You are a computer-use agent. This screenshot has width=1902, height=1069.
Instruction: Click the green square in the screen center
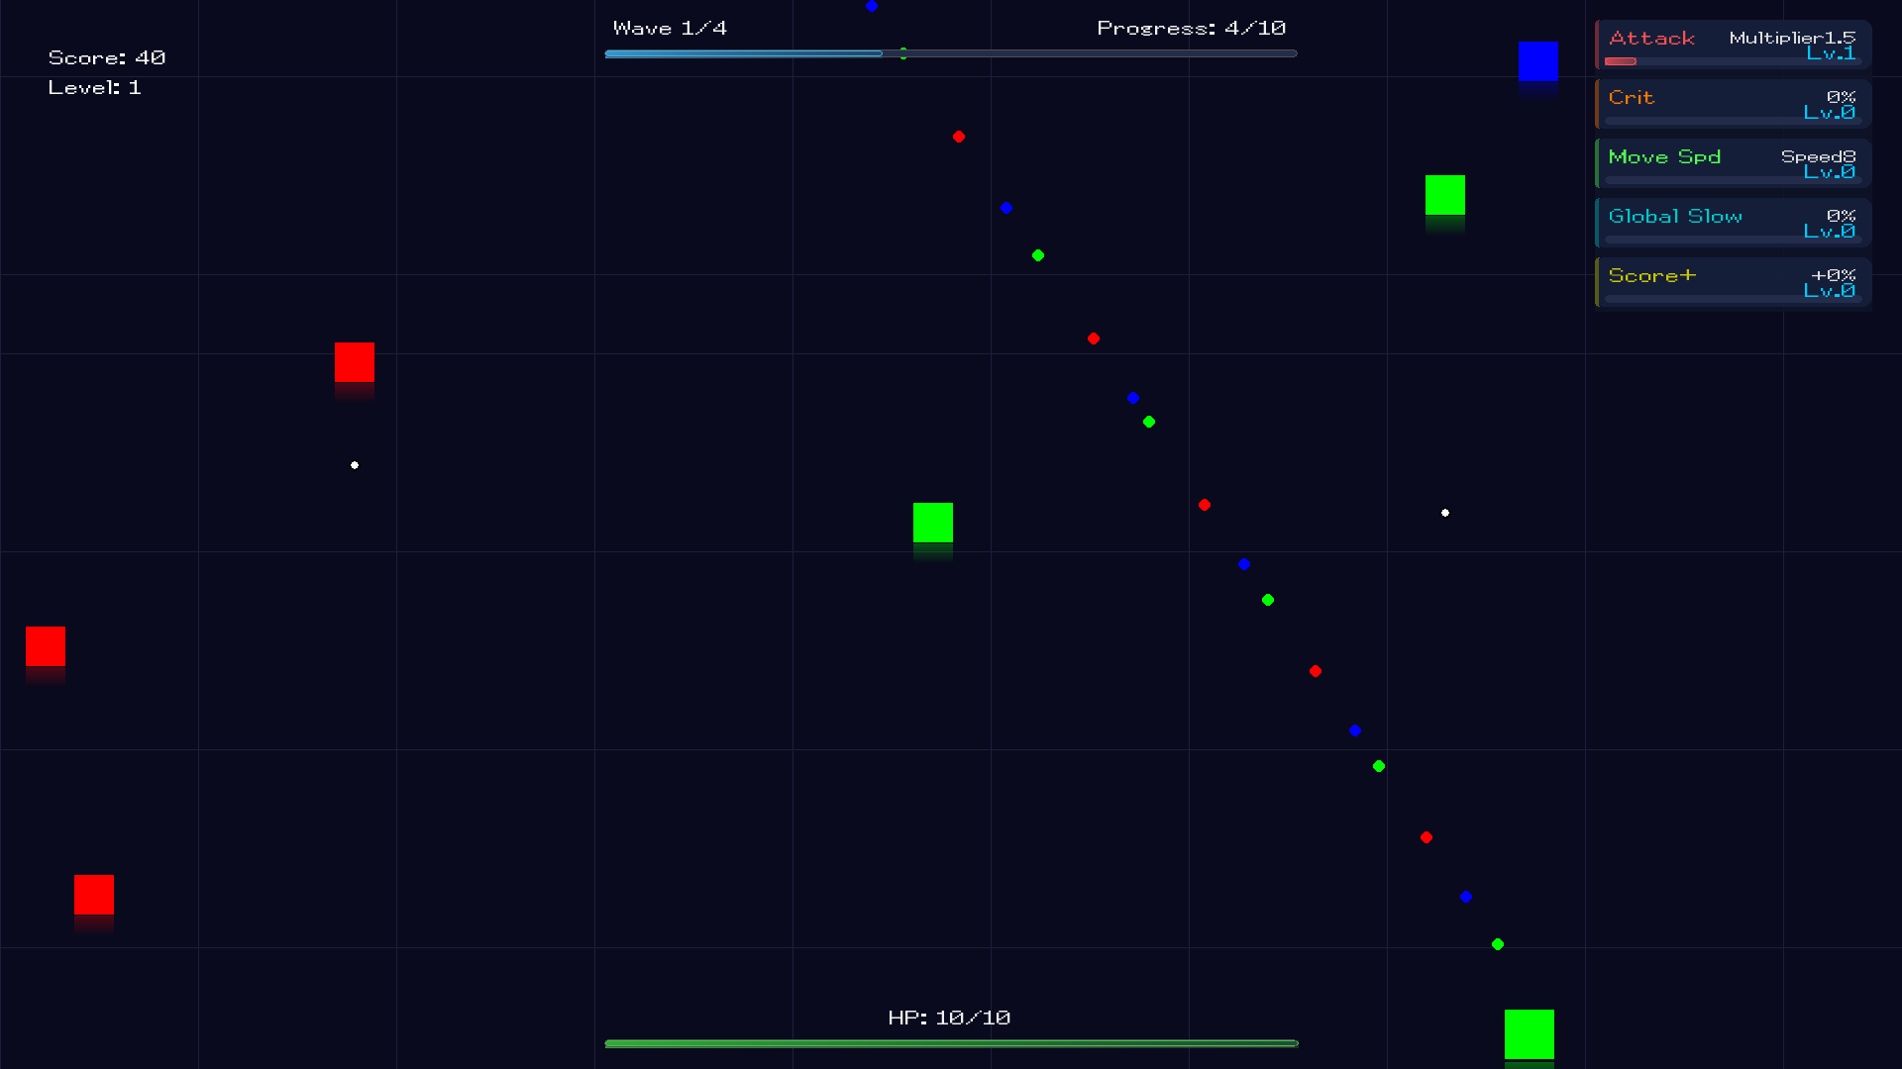tap(932, 523)
